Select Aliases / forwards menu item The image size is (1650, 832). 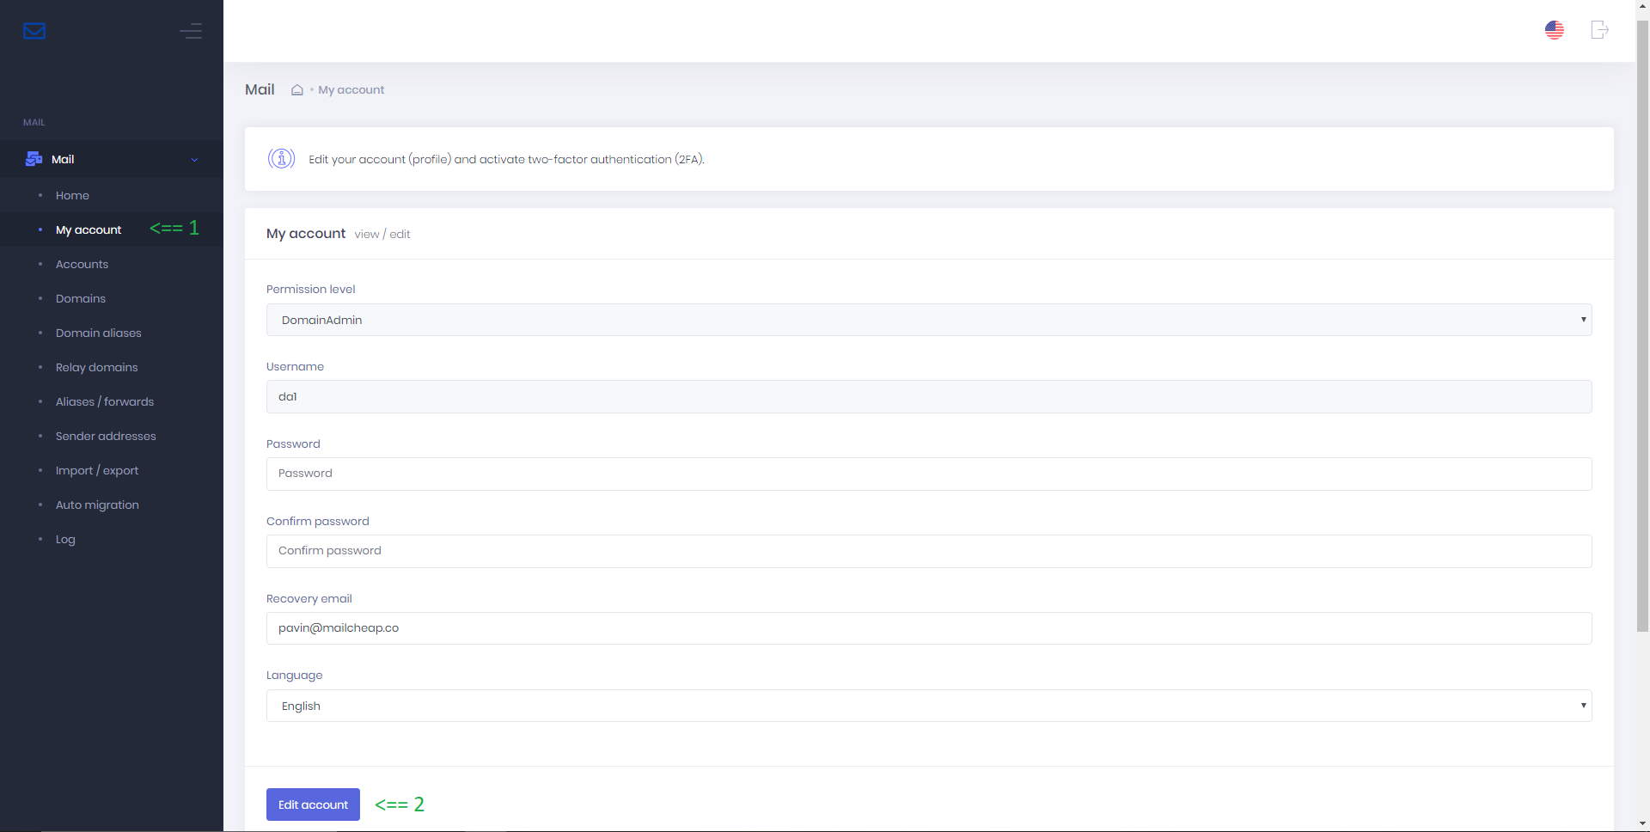105,402
